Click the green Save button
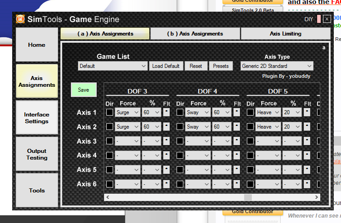The width and height of the screenshot is (341, 223). click(83, 89)
